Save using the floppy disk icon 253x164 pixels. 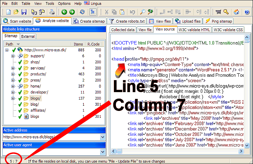24,12
